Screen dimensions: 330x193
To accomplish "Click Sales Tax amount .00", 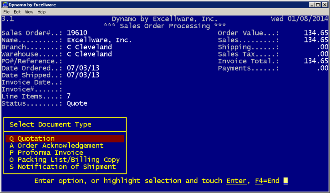I will [322, 54].
